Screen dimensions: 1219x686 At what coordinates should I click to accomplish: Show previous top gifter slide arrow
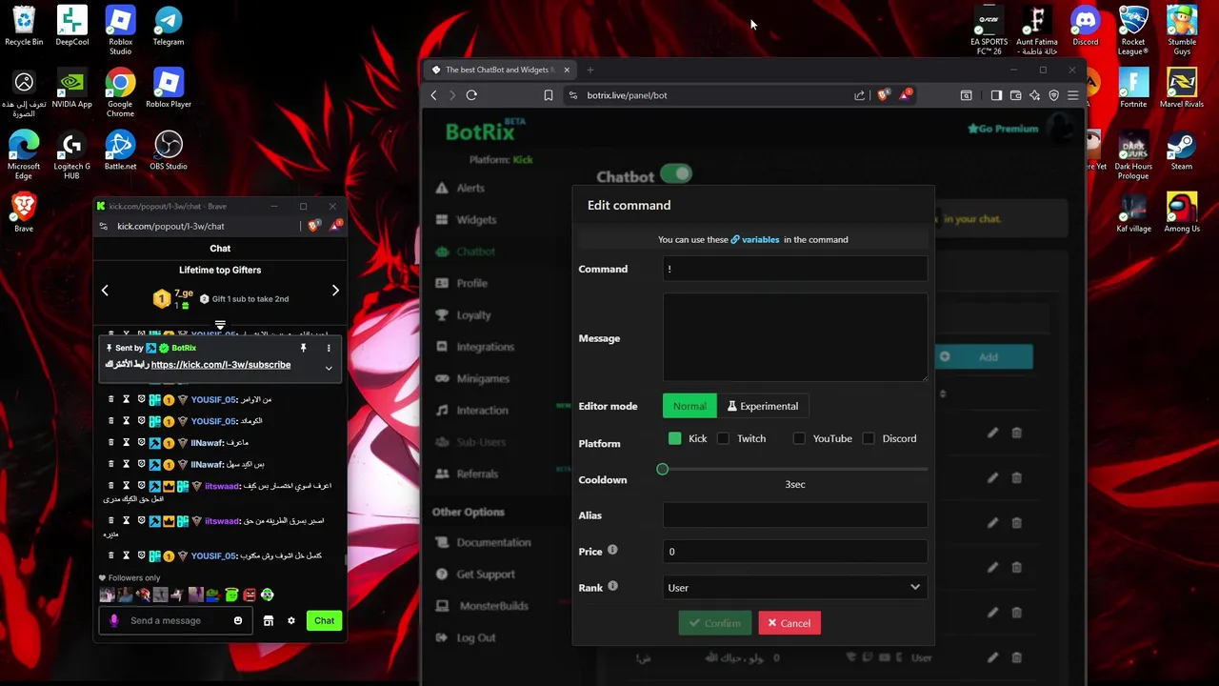point(105,291)
